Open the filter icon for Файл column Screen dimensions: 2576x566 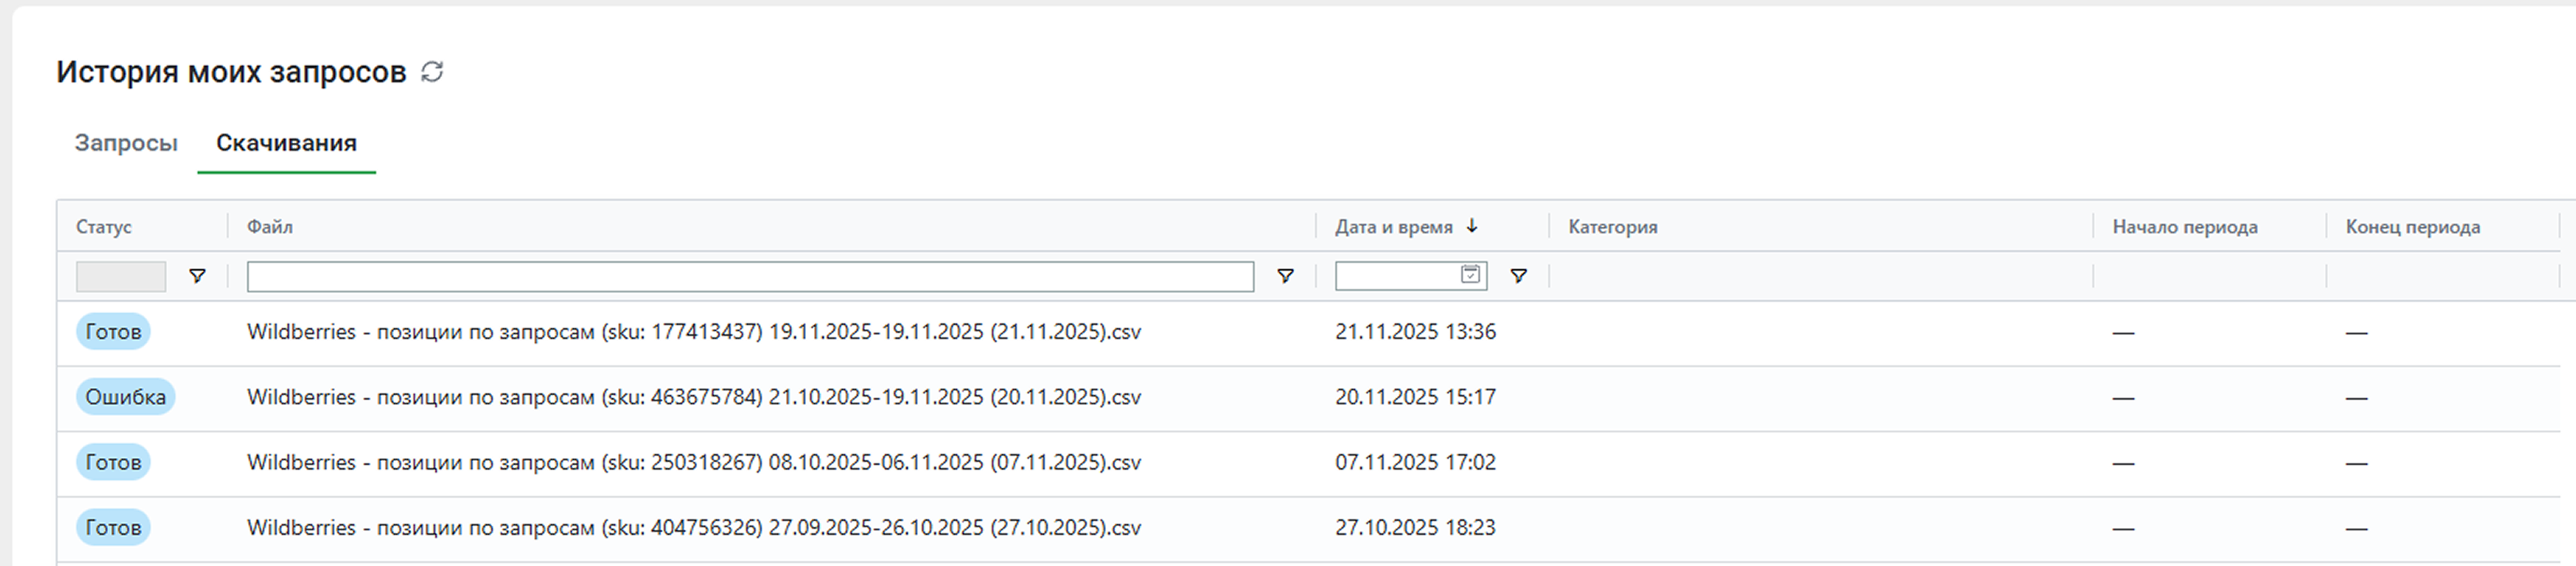pyautogui.click(x=1285, y=276)
